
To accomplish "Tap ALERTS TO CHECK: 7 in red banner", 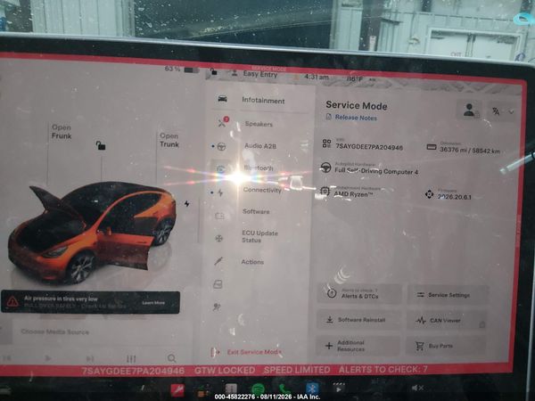I will [383, 369].
